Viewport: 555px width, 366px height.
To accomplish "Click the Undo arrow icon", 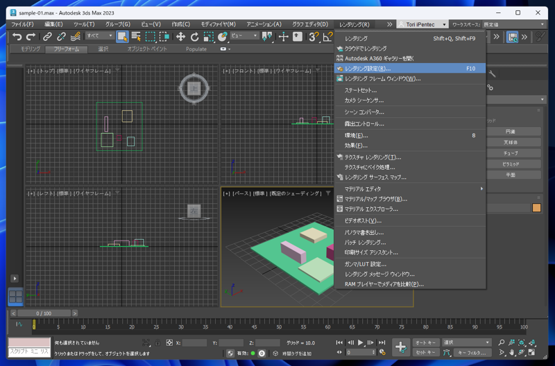I will click(x=17, y=37).
